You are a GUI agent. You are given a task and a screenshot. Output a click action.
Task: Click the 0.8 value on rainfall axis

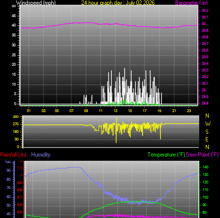pyautogui.click(x=20, y=190)
